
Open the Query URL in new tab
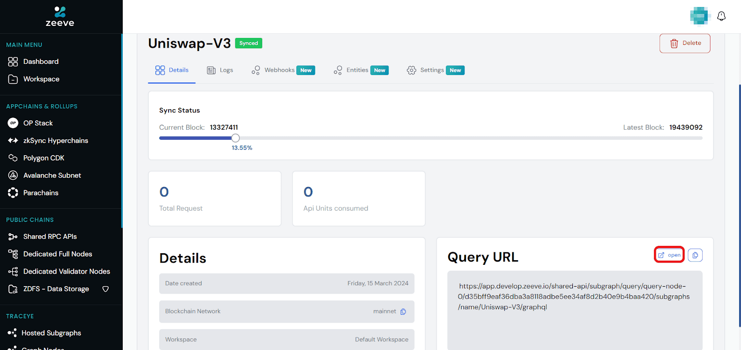[x=669, y=255]
